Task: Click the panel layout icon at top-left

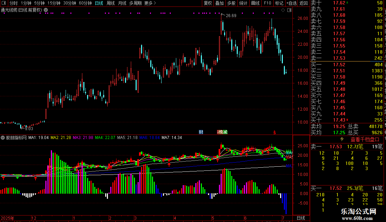Action: click(x=4, y=3)
